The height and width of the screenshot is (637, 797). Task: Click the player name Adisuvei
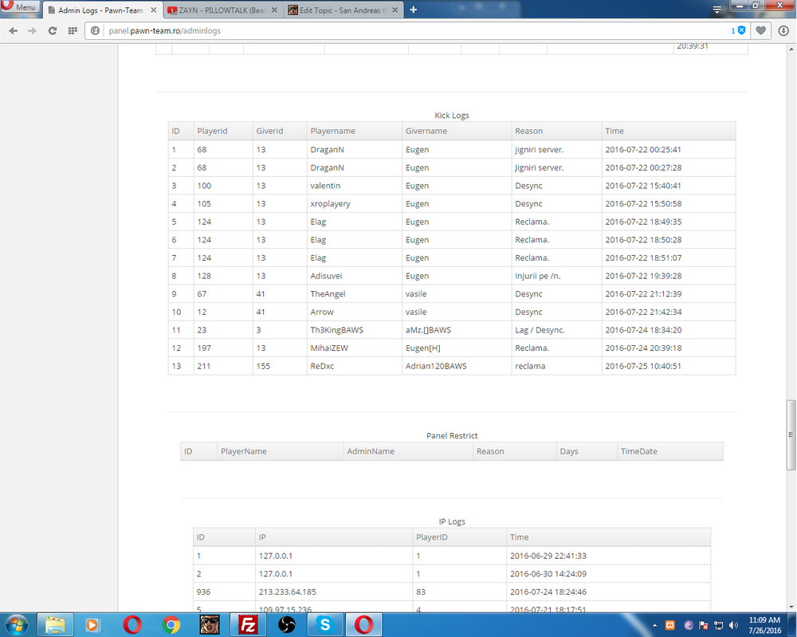click(326, 276)
